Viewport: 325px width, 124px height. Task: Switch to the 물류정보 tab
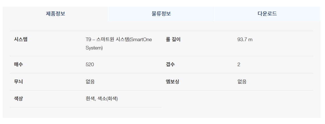(x=161, y=14)
